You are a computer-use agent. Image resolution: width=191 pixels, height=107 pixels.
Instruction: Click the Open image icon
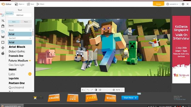click(16, 4)
